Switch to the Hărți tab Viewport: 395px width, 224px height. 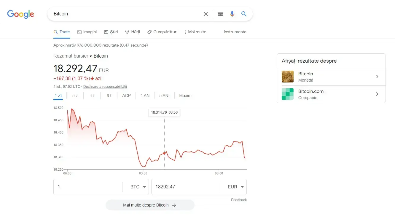132,32
